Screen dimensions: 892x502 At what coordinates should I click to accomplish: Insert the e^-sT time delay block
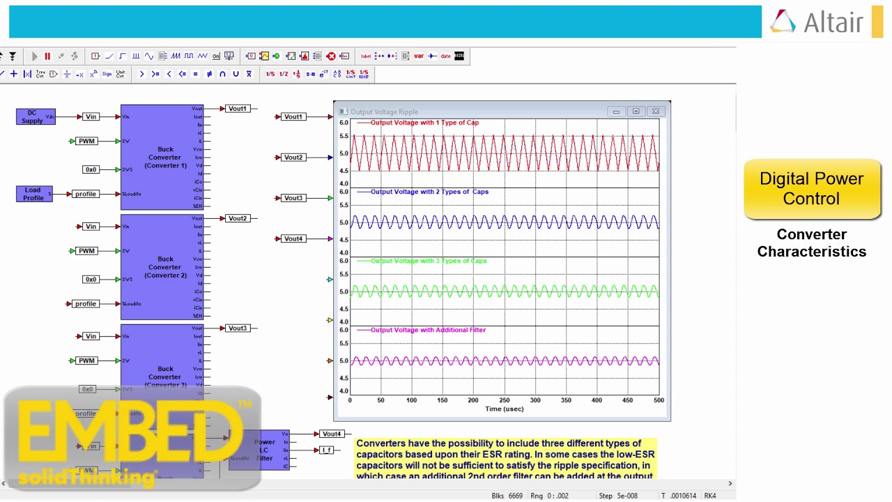click(324, 74)
